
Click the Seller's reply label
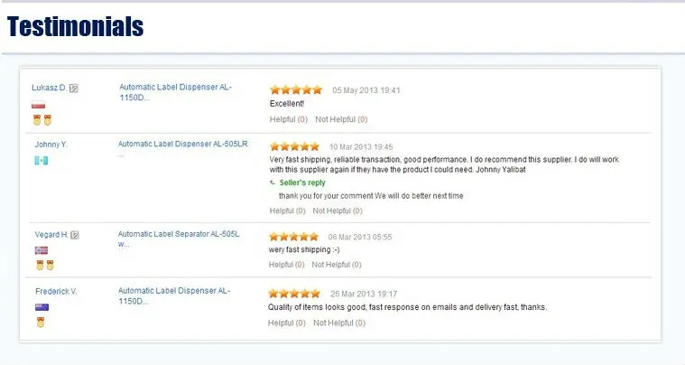(x=302, y=182)
